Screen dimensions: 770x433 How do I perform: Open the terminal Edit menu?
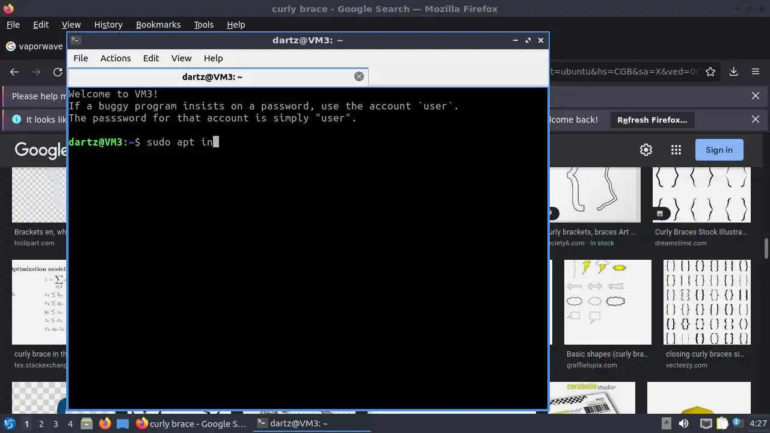pos(151,58)
